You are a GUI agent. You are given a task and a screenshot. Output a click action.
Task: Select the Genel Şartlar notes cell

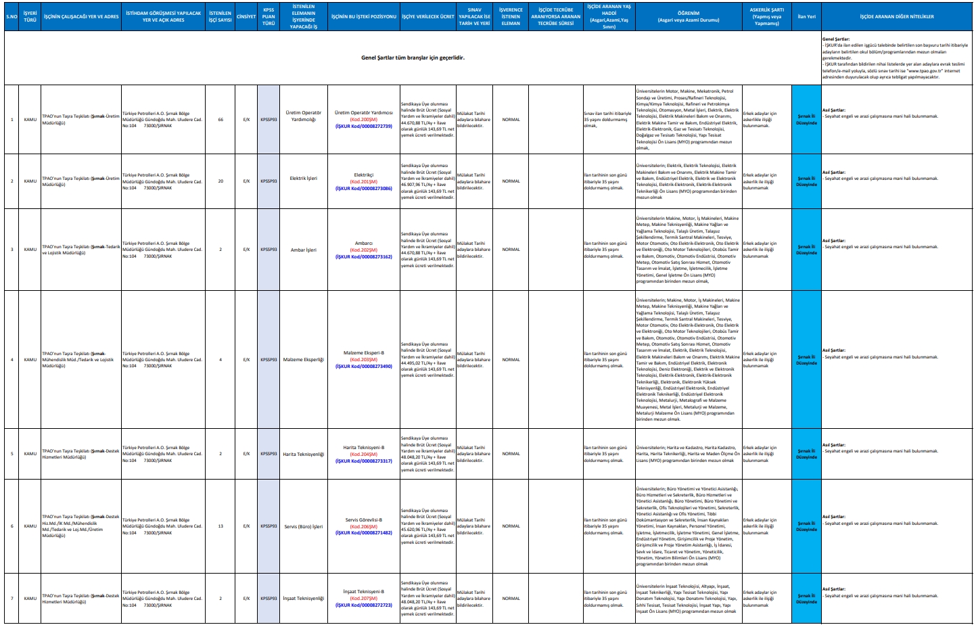(896, 58)
